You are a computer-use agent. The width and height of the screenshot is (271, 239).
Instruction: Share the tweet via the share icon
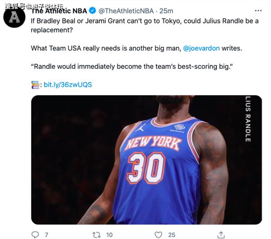tap(221, 234)
